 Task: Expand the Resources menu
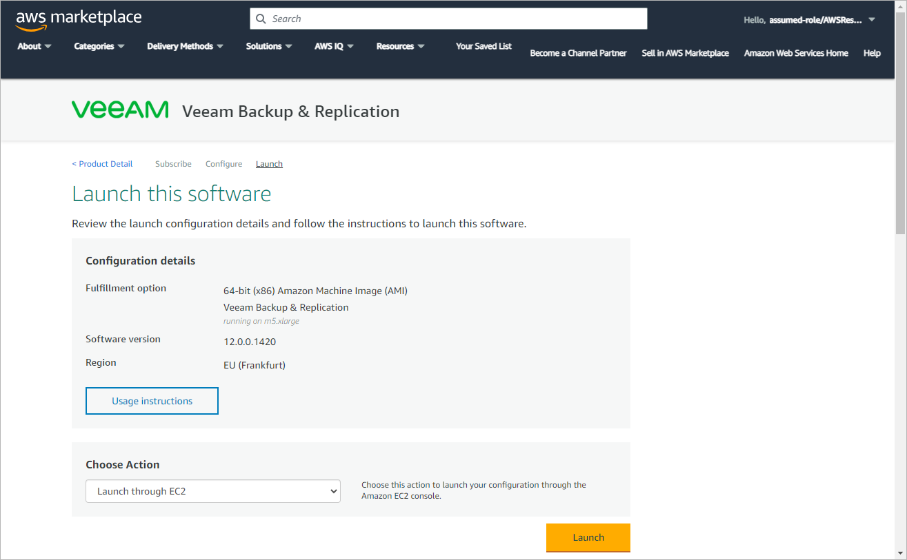pyautogui.click(x=400, y=46)
